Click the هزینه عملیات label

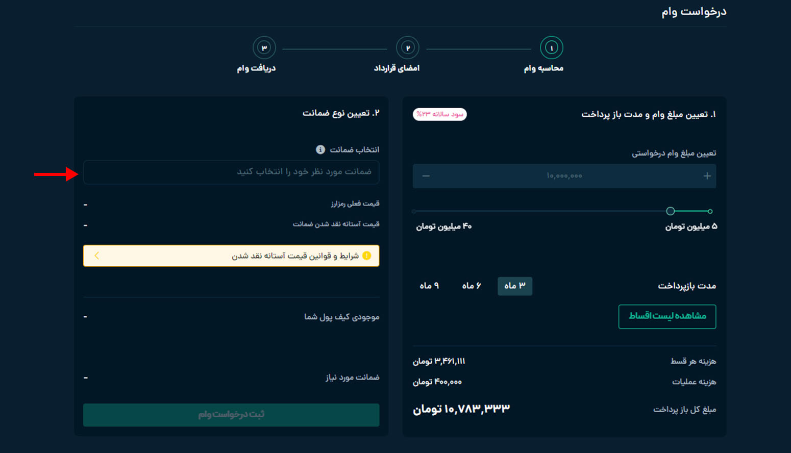(694, 382)
